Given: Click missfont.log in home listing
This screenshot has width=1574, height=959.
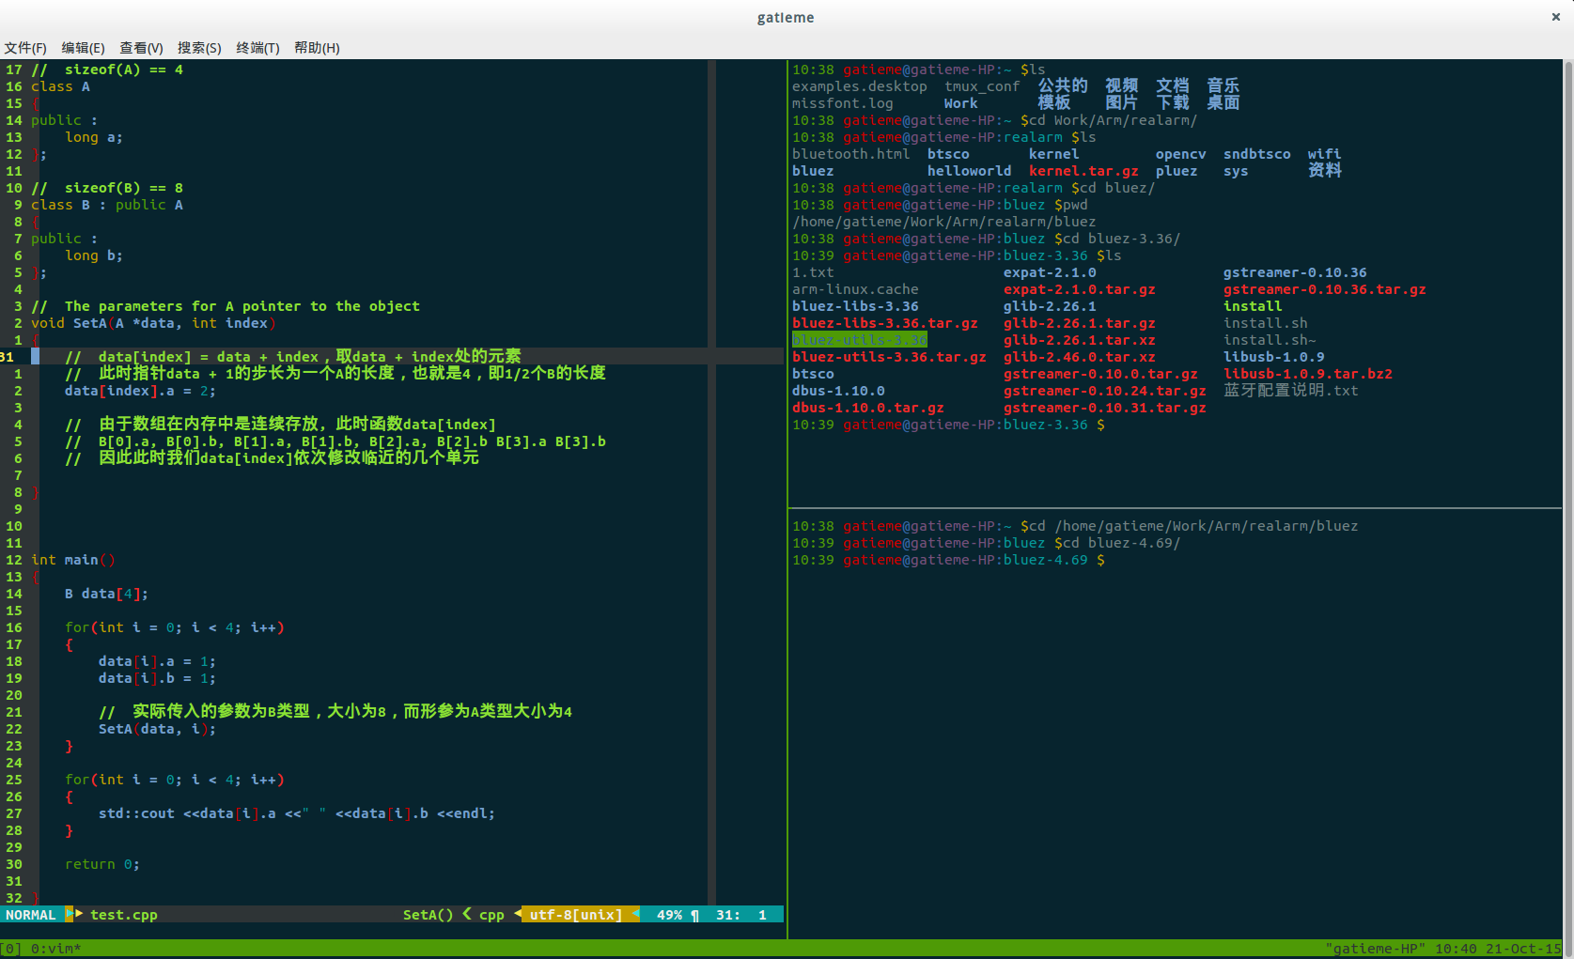Looking at the screenshot, I should [843, 103].
